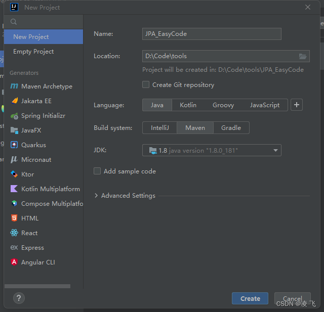Choose Maven build system
The image size is (324, 312).
pos(195,128)
